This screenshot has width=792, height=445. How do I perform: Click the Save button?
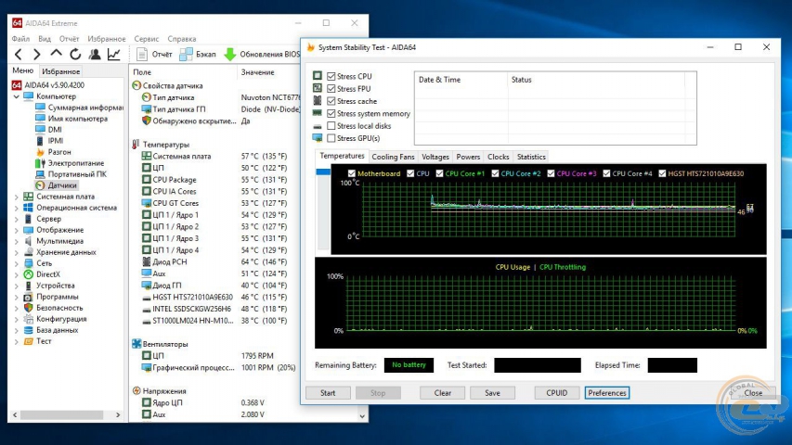(492, 393)
